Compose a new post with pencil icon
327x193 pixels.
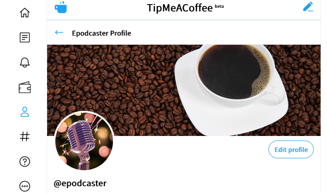(x=308, y=7)
